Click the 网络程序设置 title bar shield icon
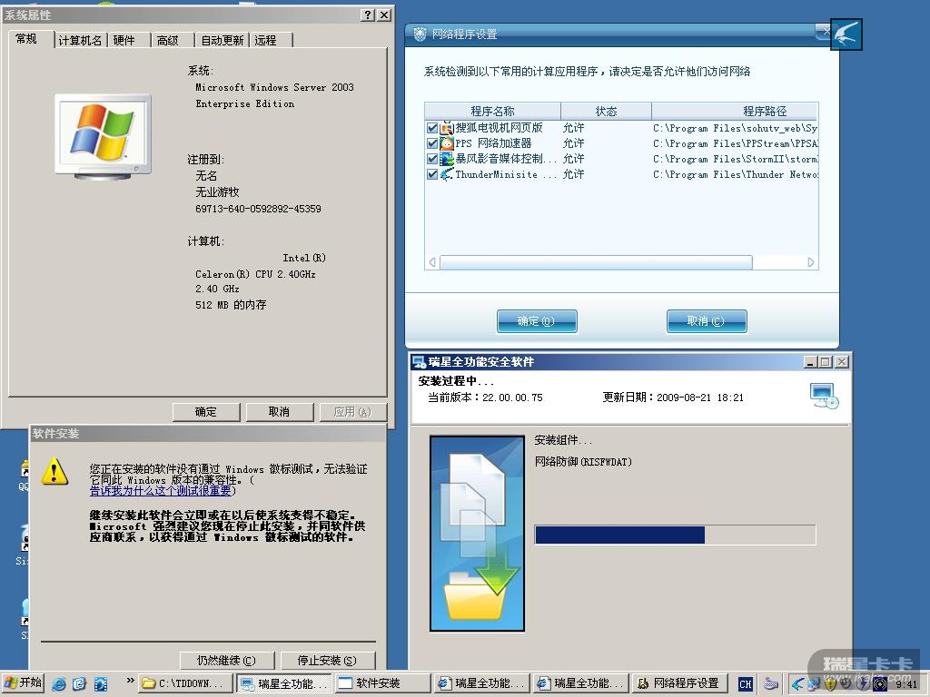The image size is (930, 697). coord(420,34)
